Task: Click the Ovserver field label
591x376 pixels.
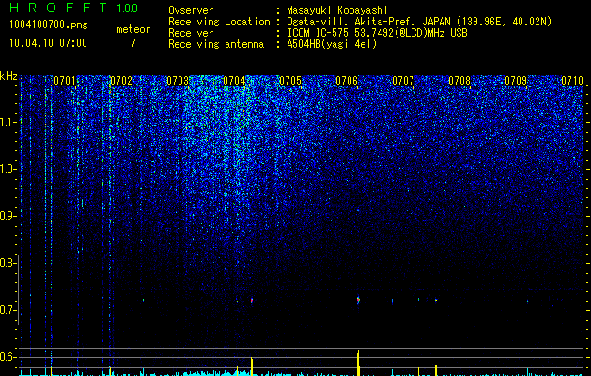Action: 191,10
